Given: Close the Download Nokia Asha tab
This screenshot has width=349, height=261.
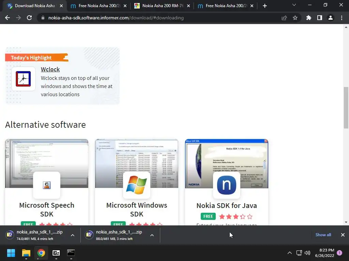Looking at the screenshot, I should coord(61,6).
